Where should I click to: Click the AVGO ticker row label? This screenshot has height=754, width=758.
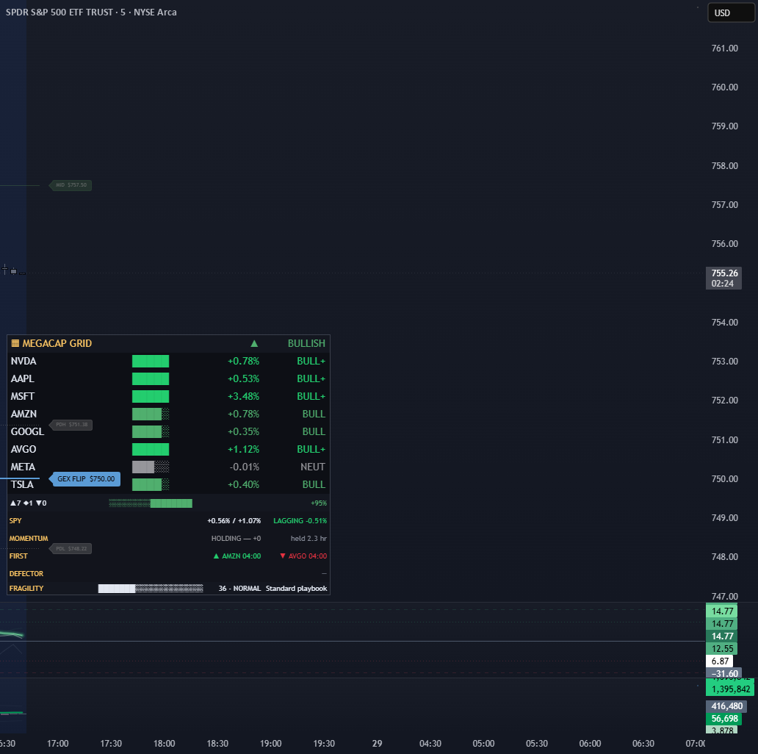point(24,449)
